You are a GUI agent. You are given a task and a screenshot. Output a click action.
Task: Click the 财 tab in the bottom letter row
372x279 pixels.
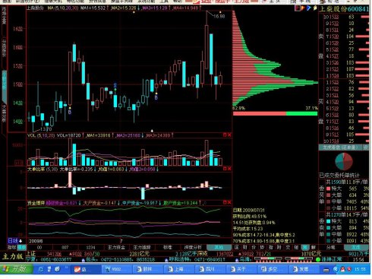(245, 247)
